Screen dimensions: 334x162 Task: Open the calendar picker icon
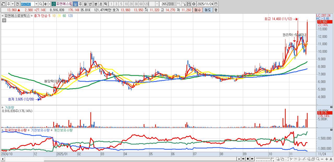pos(216,4)
